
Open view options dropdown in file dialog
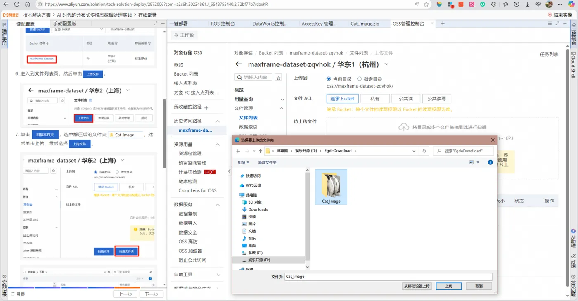pyautogui.click(x=478, y=162)
